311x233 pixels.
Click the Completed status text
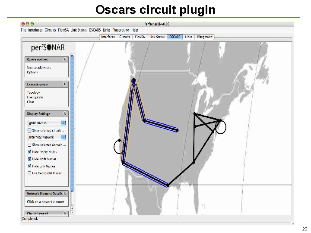(x=30, y=219)
